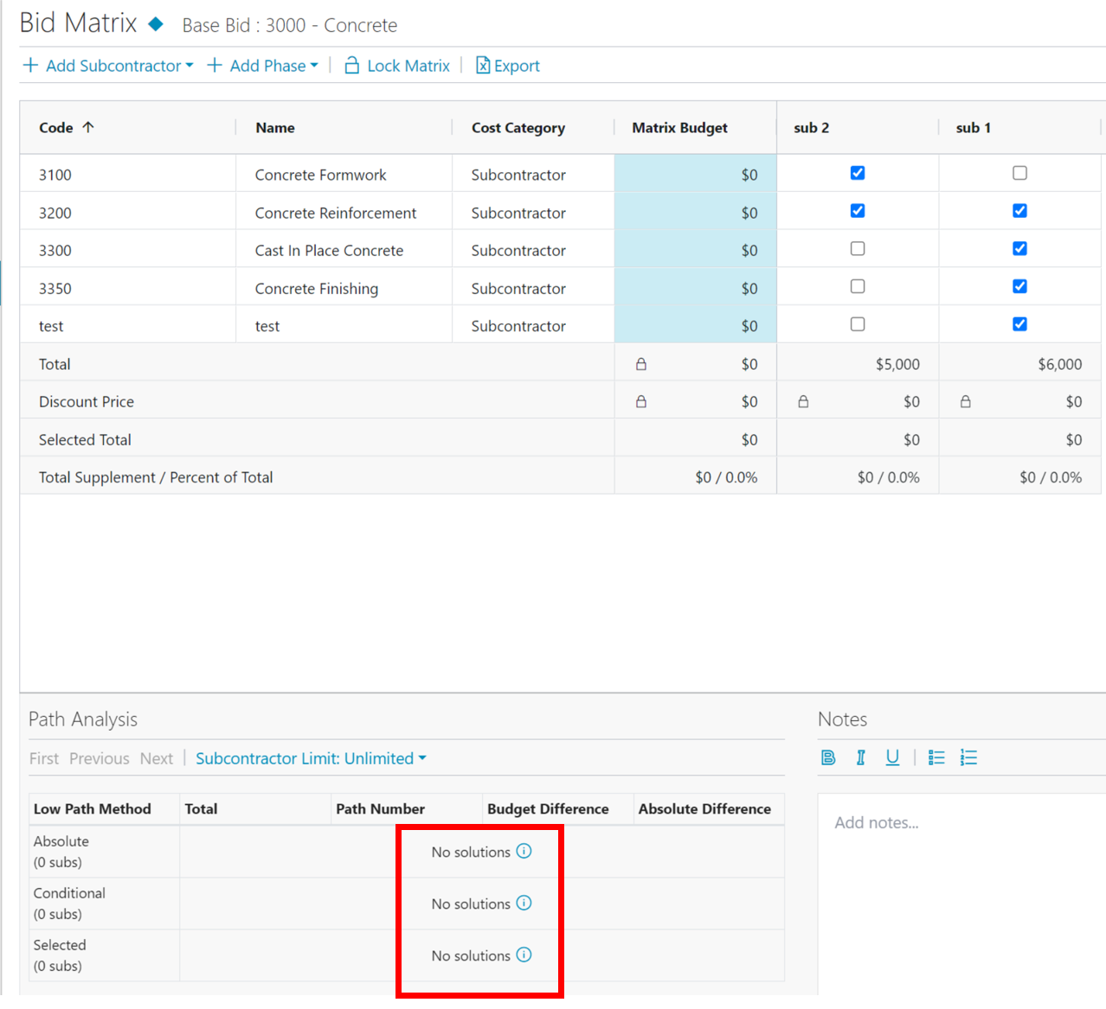Click the Cost Category column header
The width and height of the screenshot is (1106, 1009).
pyautogui.click(x=518, y=128)
